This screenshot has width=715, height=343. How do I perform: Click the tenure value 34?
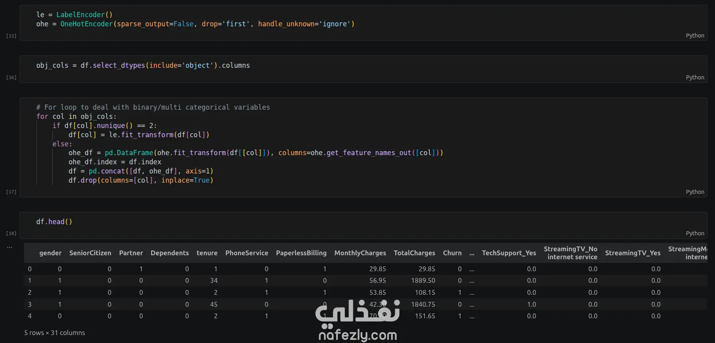[214, 281]
